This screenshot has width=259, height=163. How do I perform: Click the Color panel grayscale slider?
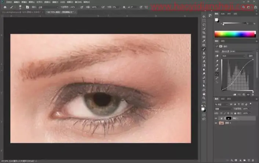pyautogui.click(x=235, y=23)
